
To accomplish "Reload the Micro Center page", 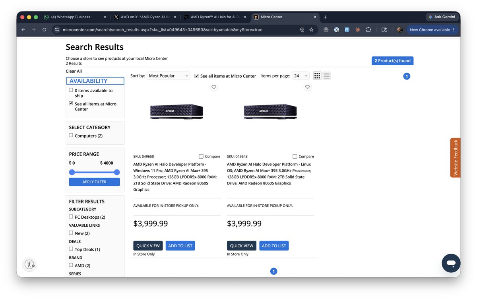I will tap(45, 30).
